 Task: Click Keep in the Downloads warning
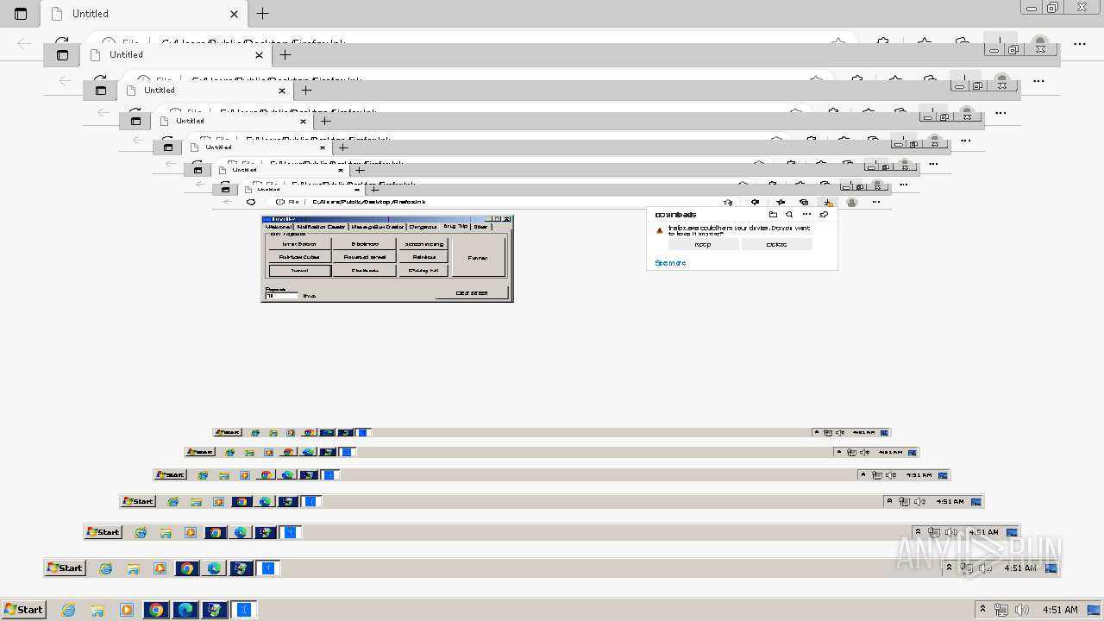pos(703,244)
